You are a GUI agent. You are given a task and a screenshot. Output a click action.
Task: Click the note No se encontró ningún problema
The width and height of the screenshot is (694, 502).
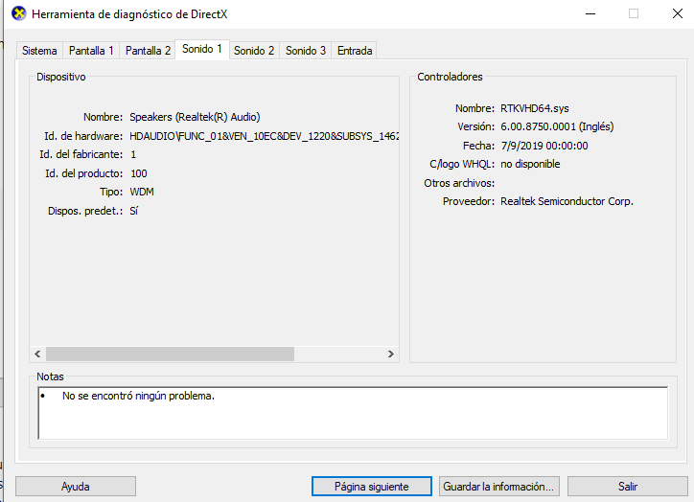pyautogui.click(x=138, y=396)
